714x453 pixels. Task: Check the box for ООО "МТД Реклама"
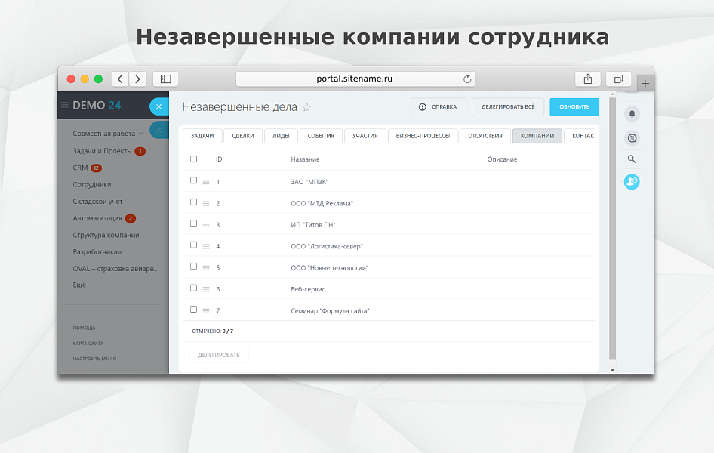point(194,202)
